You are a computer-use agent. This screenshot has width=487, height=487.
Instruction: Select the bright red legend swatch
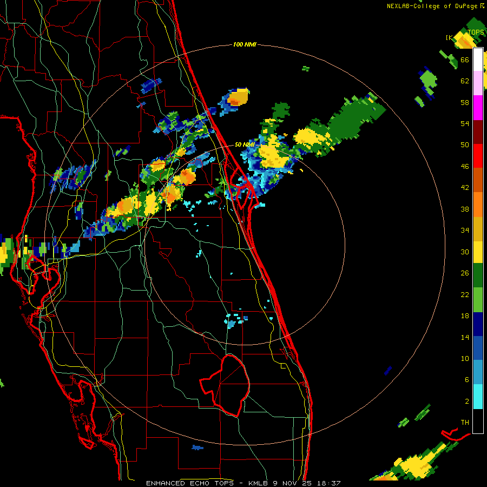pos(478,156)
